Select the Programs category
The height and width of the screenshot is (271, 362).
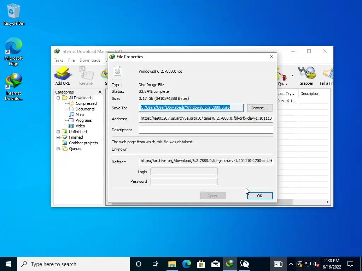[x=83, y=120]
